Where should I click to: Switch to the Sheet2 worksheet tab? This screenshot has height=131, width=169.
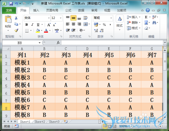pos(40,122)
